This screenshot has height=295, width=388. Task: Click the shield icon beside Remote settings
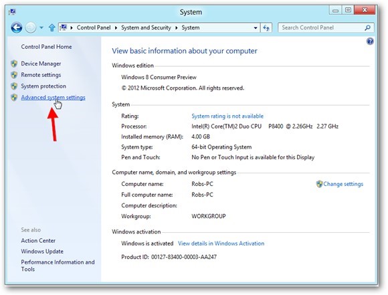pyautogui.click(x=14, y=75)
